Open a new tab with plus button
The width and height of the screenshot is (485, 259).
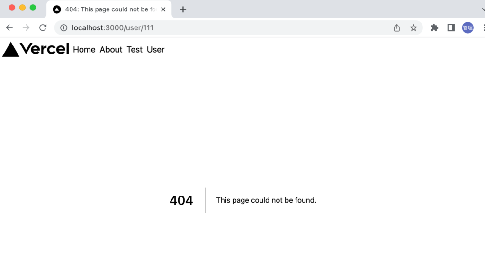(x=183, y=9)
